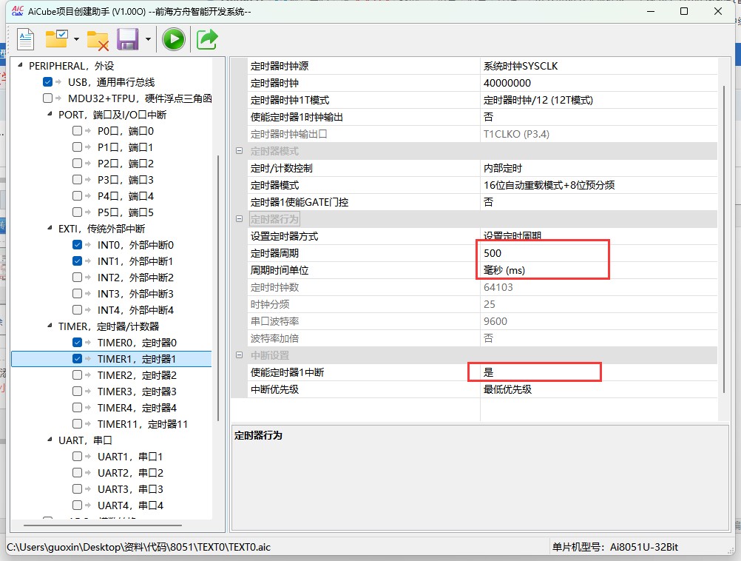Click 使能定时器1时钟输出 value 否
Image resolution: width=741 pixels, height=561 pixels.
(x=599, y=117)
